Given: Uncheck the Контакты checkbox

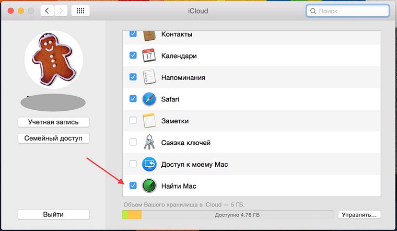Looking at the screenshot, I should (x=133, y=33).
